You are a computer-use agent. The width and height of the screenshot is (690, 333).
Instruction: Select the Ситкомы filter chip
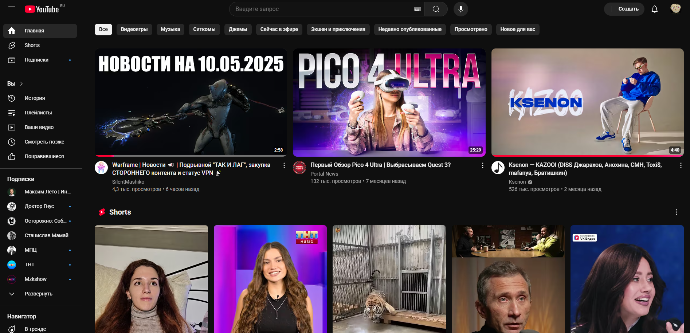(204, 29)
